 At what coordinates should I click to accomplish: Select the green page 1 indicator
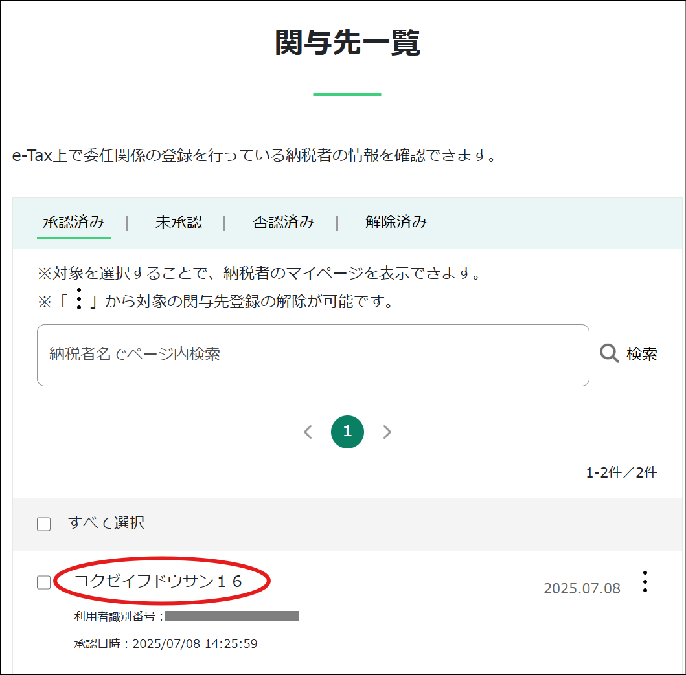pos(347,432)
